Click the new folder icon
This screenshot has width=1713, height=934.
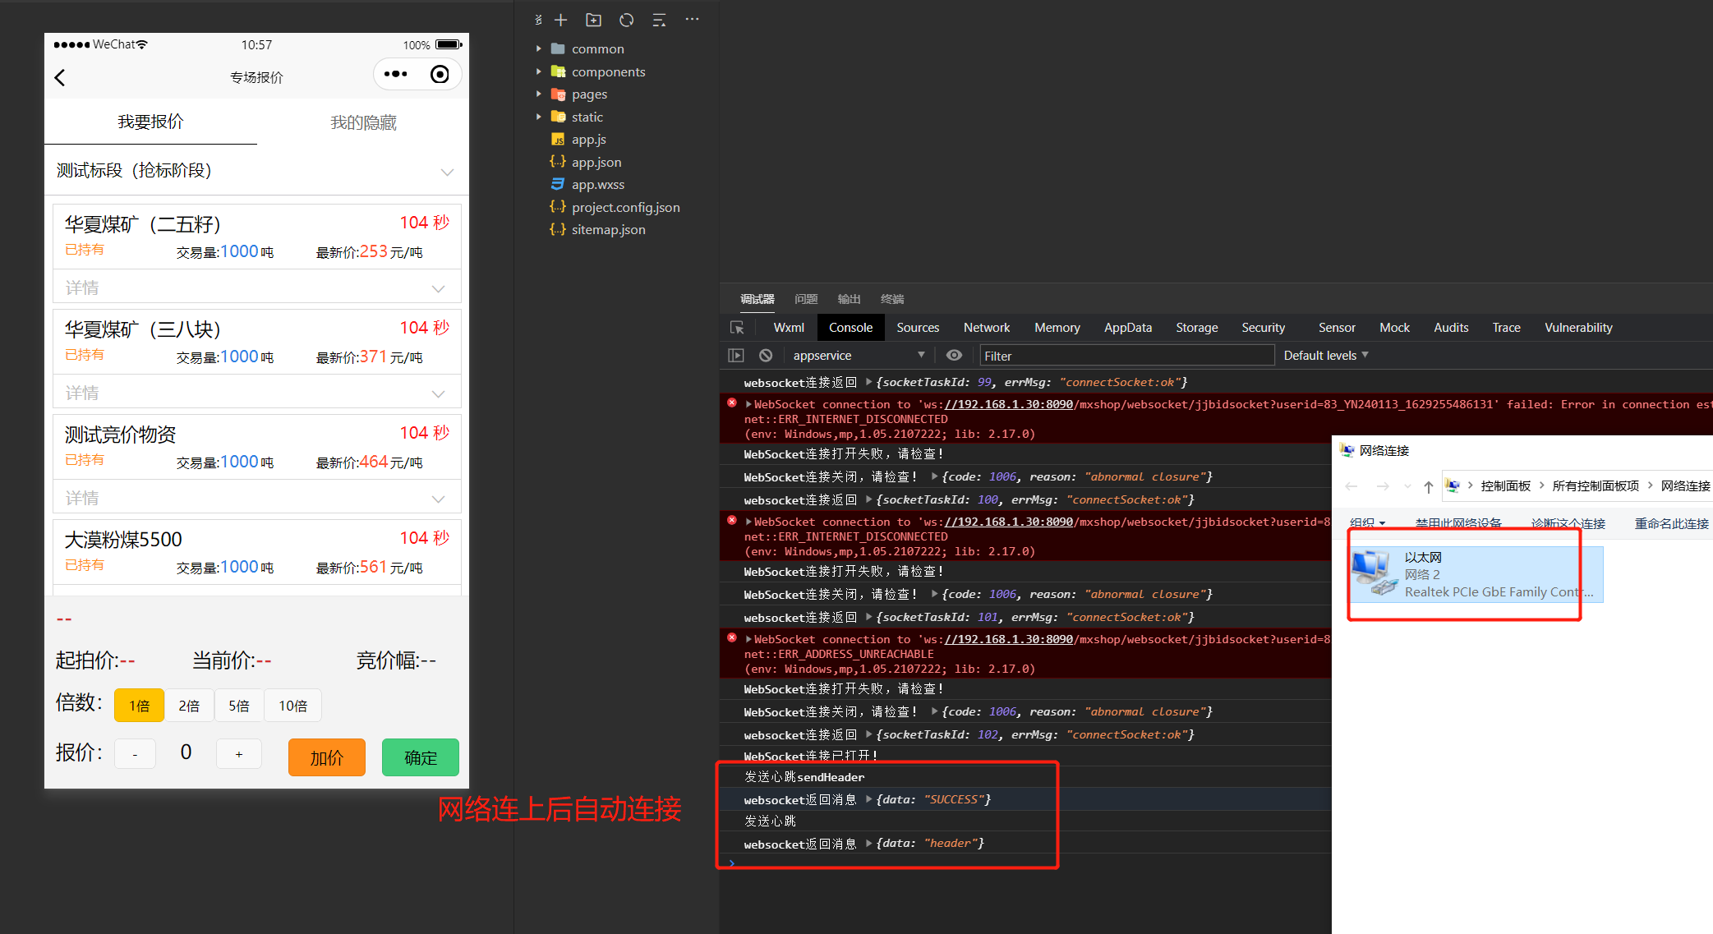click(593, 20)
